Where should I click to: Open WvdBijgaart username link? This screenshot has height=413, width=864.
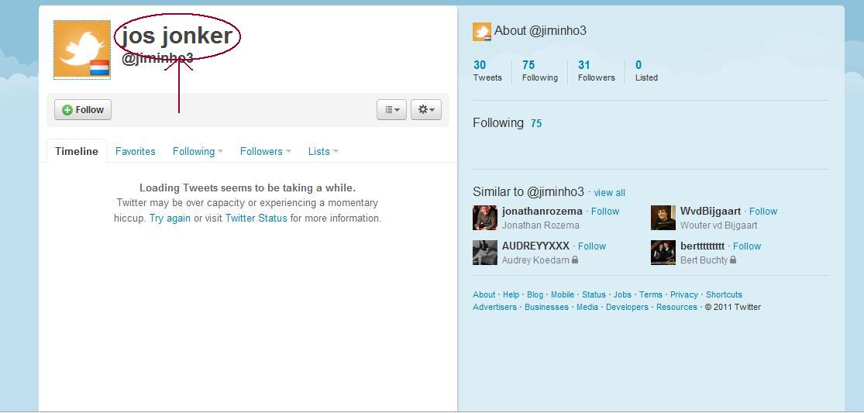(711, 211)
